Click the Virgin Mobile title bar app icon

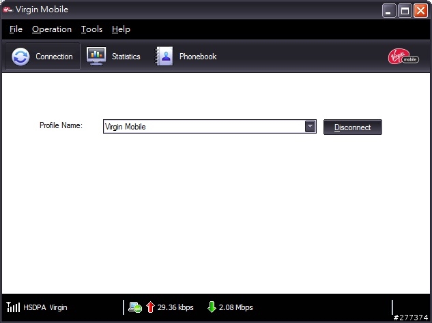tap(8, 10)
